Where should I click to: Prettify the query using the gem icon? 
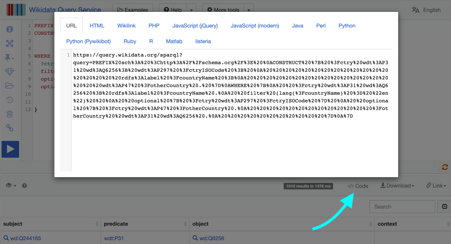tap(10, 72)
